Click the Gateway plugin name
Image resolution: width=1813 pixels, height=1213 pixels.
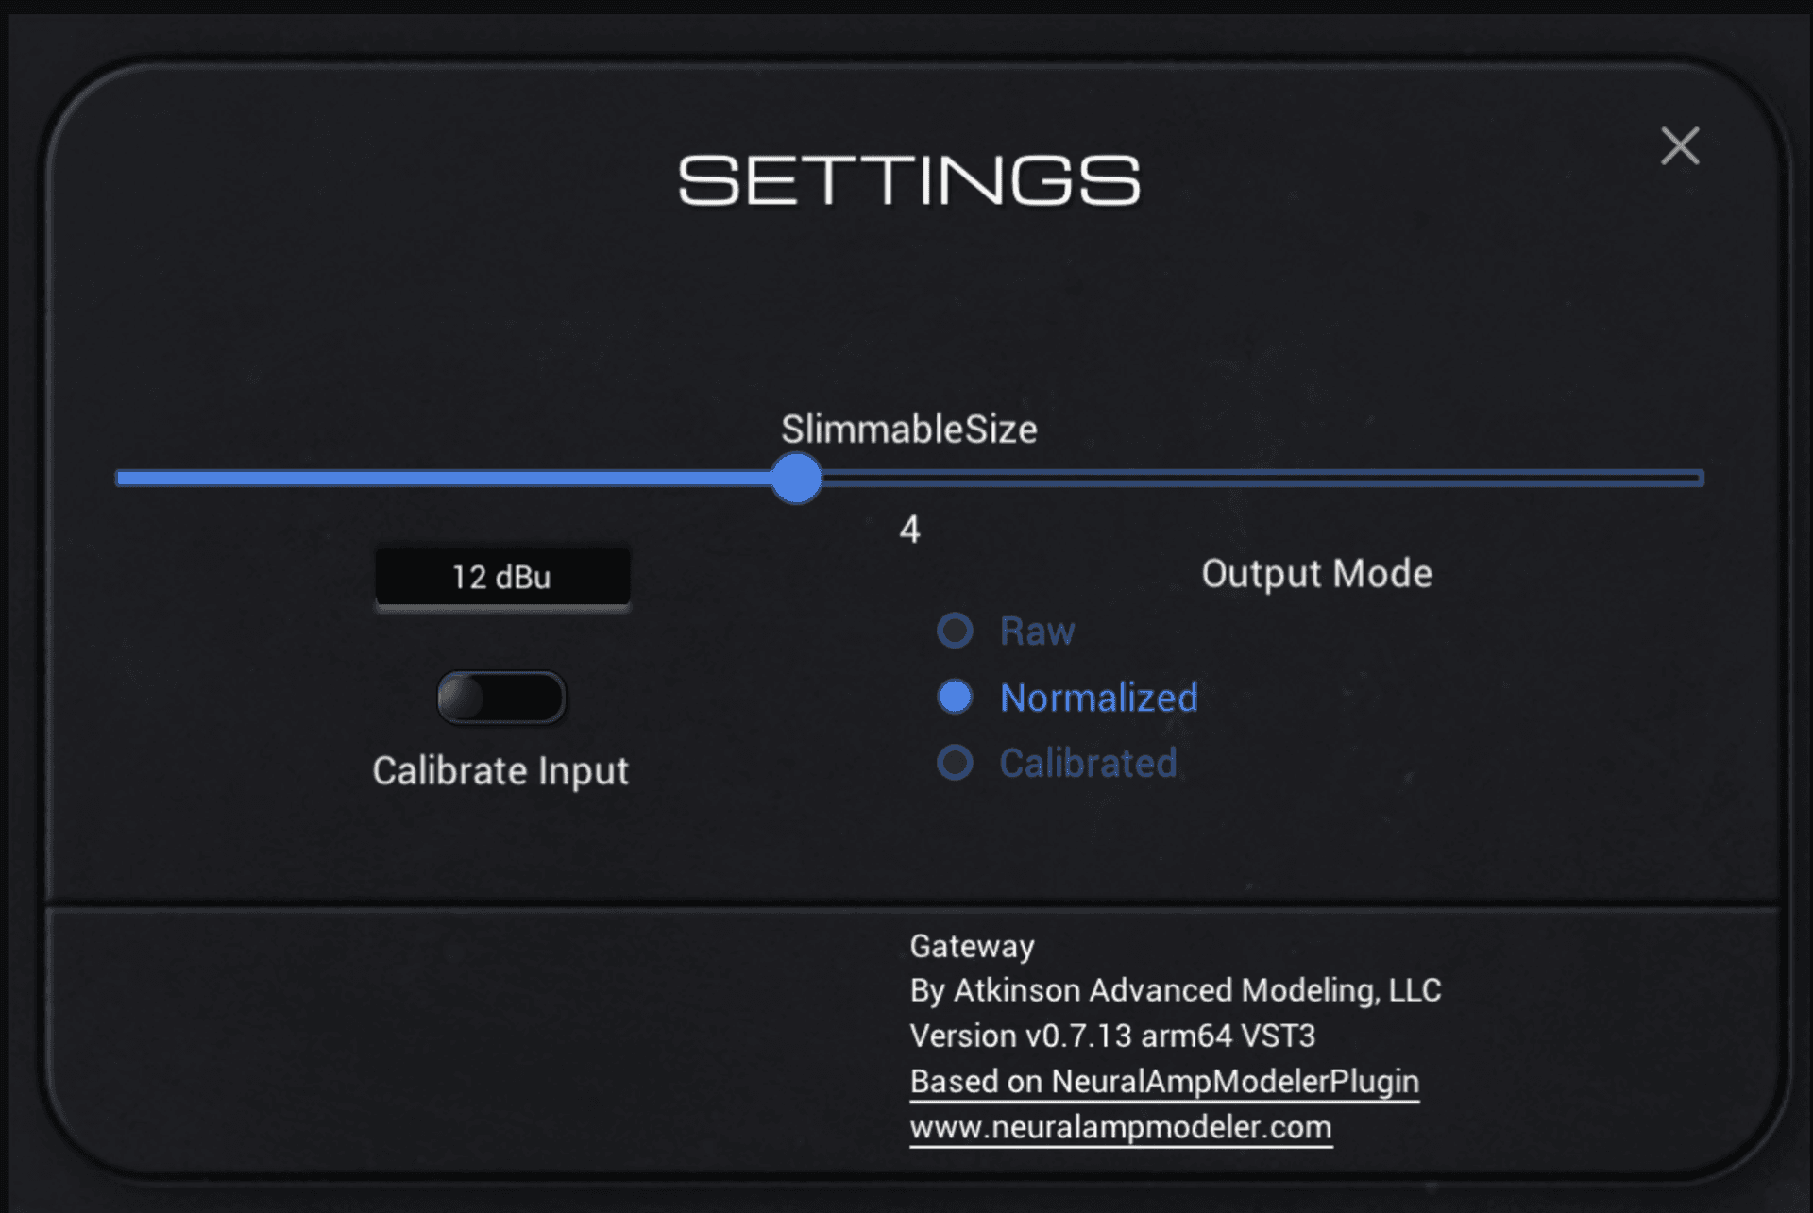pyautogui.click(x=971, y=946)
